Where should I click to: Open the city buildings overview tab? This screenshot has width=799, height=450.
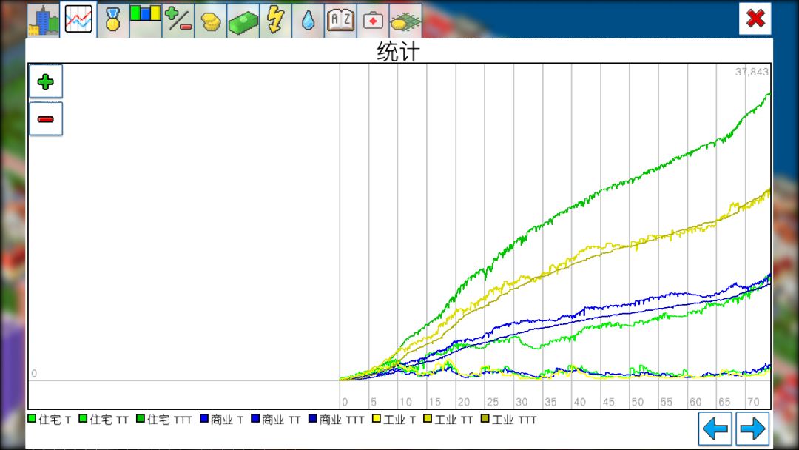tap(44, 21)
